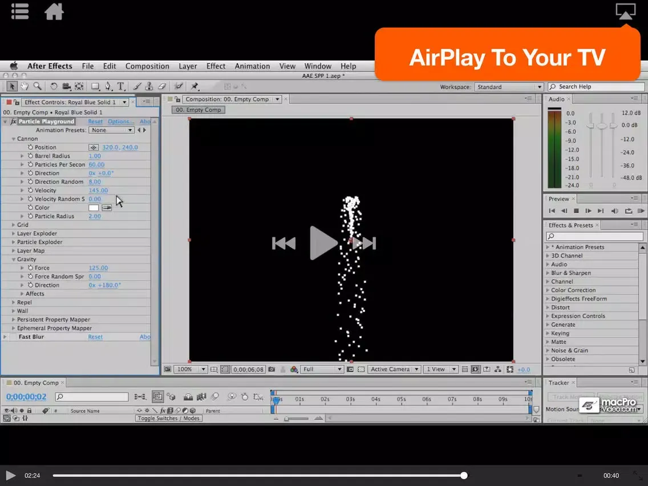Click overlay skip-to-previous button
Screen dimensions: 648x486
click(284, 244)
